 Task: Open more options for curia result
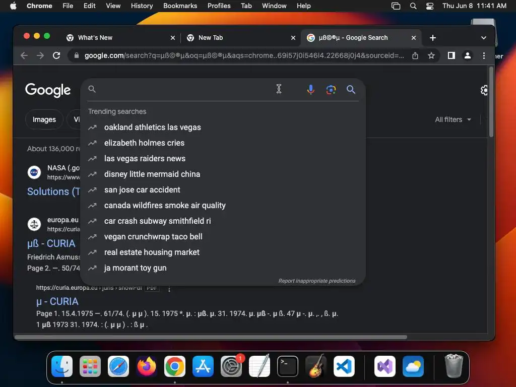click(x=169, y=289)
